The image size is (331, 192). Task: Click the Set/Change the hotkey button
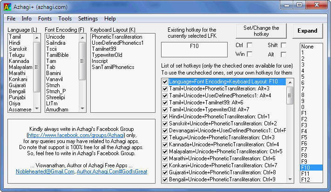pyautogui.click(x=261, y=31)
